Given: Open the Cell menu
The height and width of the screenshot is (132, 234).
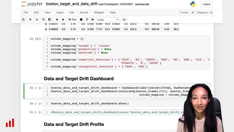Looking at the screenshot, I should (x=72, y=12).
